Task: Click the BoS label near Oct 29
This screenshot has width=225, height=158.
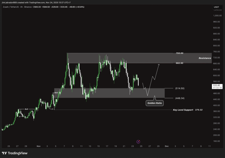Action: [26, 109]
